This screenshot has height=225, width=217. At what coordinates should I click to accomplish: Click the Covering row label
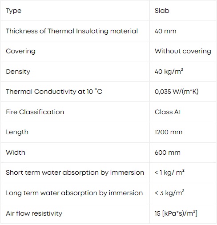click(x=20, y=51)
